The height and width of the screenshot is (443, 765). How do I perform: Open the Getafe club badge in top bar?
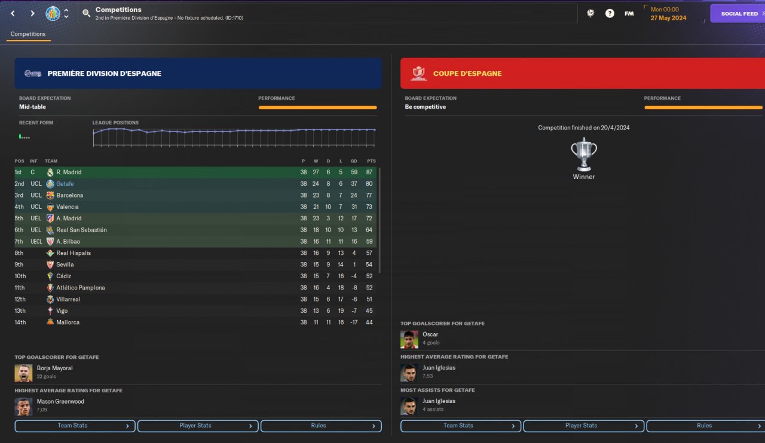click(x=53, y=13)
